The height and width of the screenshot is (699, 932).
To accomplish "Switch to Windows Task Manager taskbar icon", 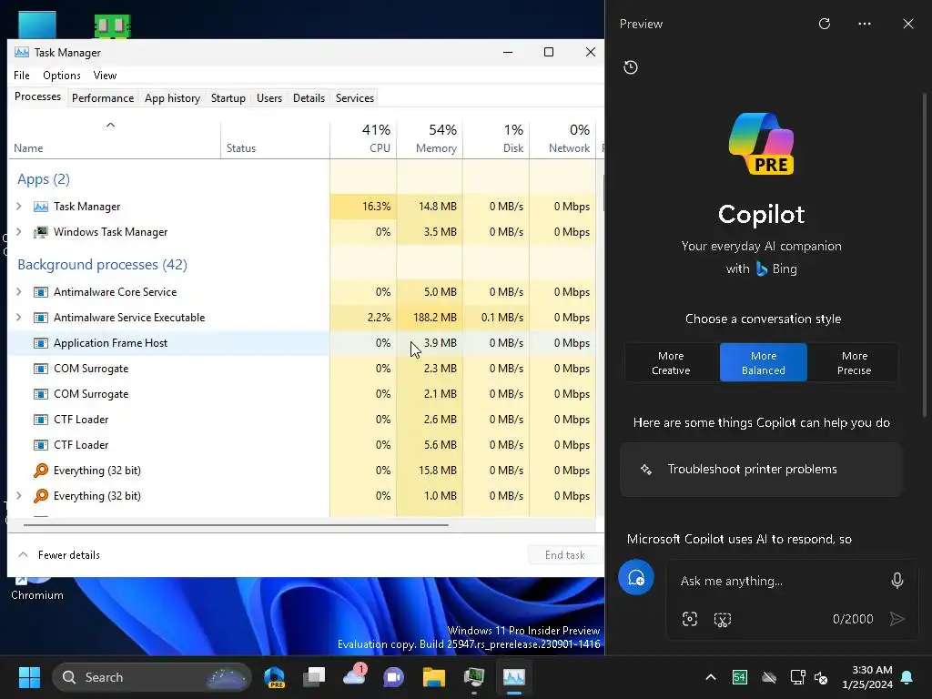I will [x=473, y=677].
